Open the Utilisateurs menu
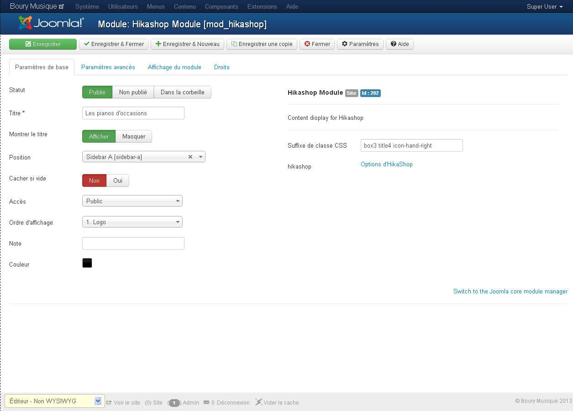This screenshot has height=411, width=573. (x=123, y=7)
